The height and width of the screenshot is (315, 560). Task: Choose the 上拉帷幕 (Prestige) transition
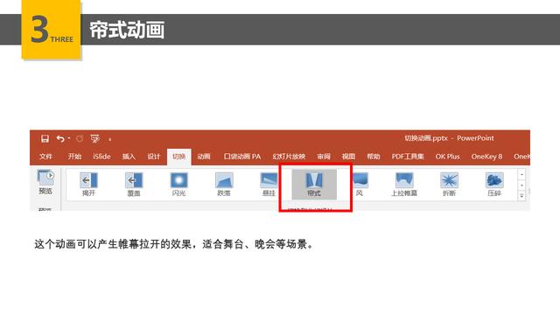click(404, 185)
